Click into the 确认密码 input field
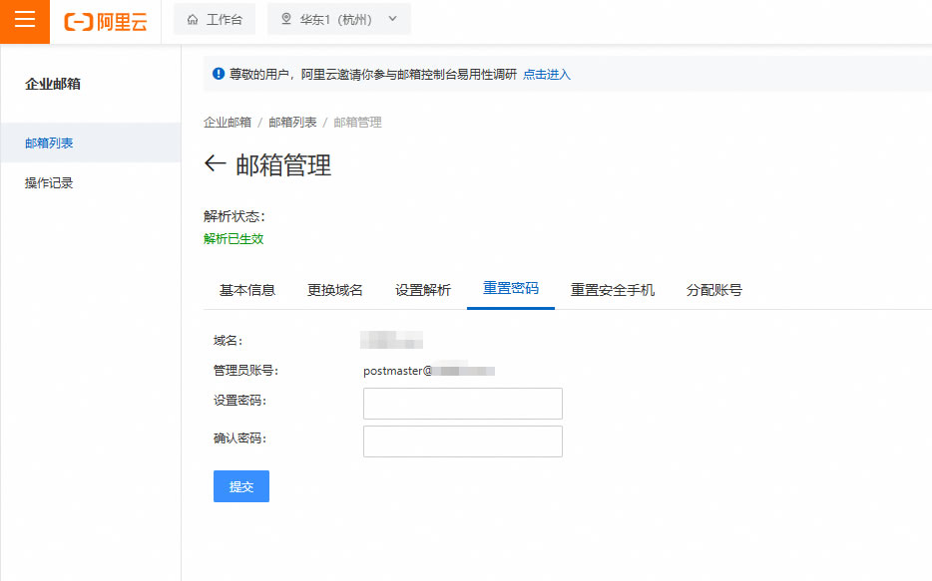The height and width of the screenshot is (581, 932). pyautogui.click(x=463, y=441)
